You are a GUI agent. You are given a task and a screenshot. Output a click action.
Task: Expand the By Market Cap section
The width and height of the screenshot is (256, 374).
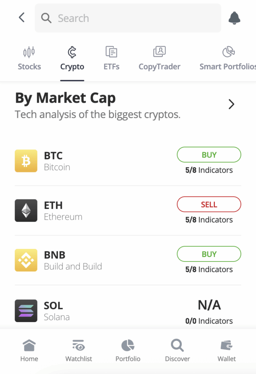(232, 104)
